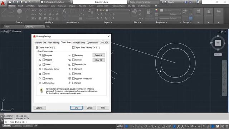Screen dimensions: 229x129
Task: Click Cancel in Drafting Settings
Action: tap(89, 108)
